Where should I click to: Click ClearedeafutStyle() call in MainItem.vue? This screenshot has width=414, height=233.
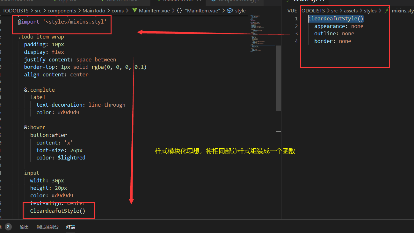[58, 211]
